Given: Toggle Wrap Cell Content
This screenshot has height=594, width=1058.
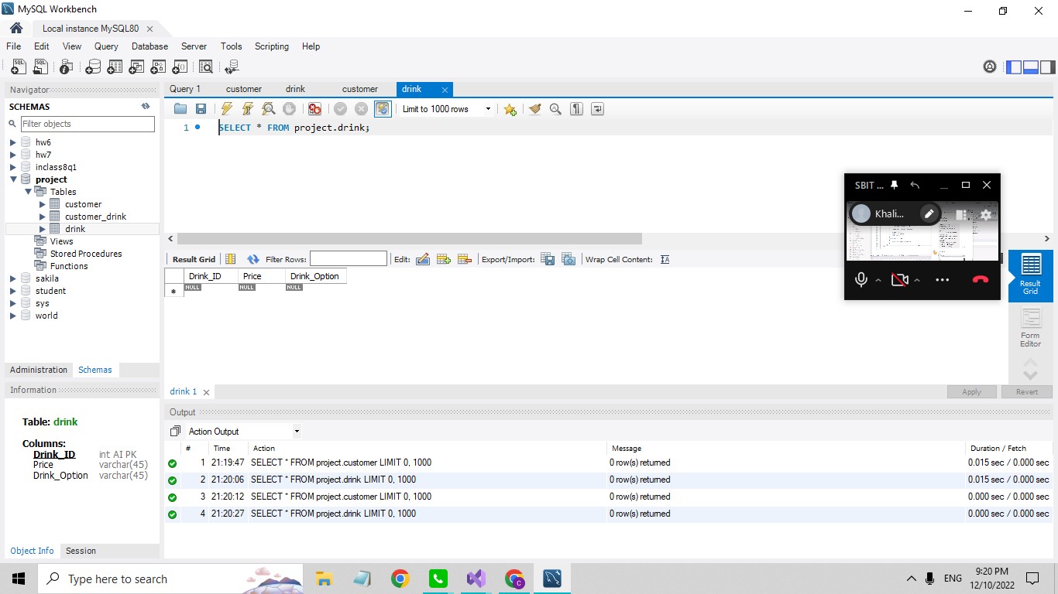Looking at the screenshot, I should pyautogui.click(x=665, y=260).
